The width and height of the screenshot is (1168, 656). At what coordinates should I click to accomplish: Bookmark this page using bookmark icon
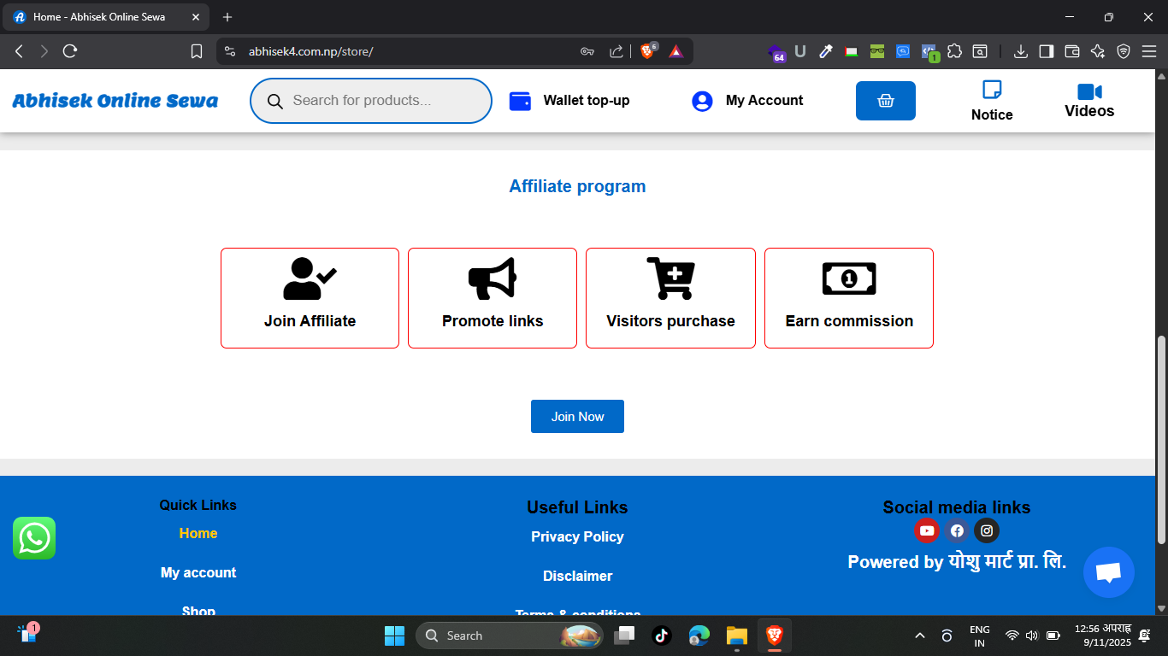pyautogui.click(x=197, y=51)
